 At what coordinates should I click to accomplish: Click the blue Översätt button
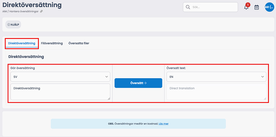[138, 83]
